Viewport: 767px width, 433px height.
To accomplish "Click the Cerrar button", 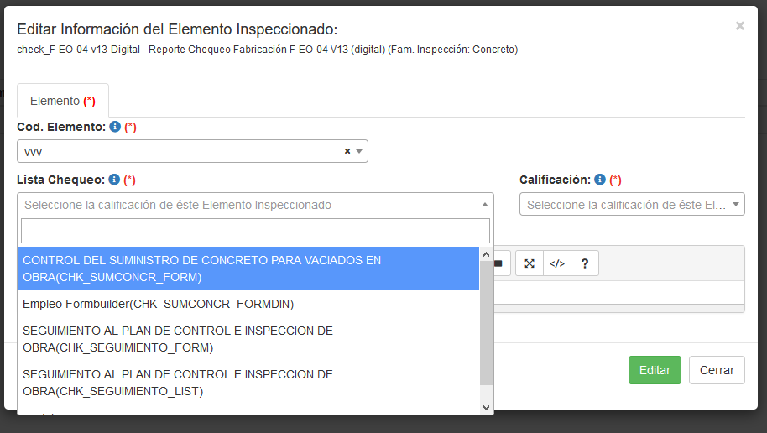I will tap(717, 370).
